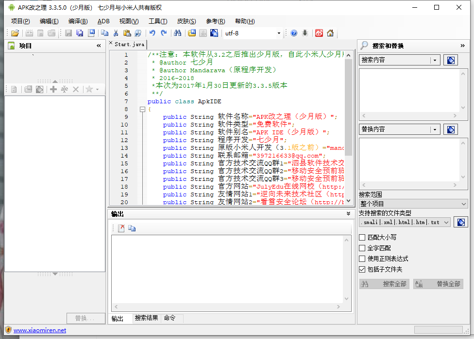Open the 帮助(H) menu
The width and height of the screenshot is (474, 339).
coord(245,21)
